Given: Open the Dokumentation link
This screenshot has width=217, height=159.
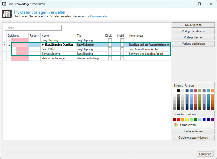Looking at the screenshot, I should click(x=99, y=16).
